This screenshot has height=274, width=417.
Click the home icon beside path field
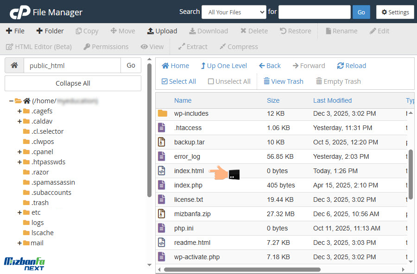(14, 66)
